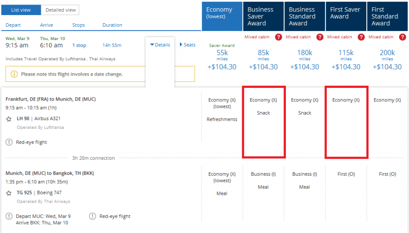The width and height of the screenshot is (409, 233).
Task: Switch to List view
Action: tap(21, 10)
